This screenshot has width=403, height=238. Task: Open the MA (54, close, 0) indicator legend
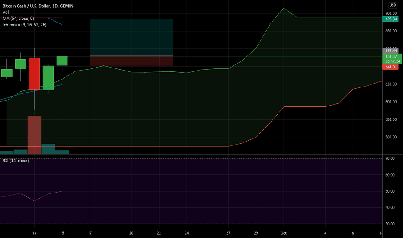(x=18, y=18)
